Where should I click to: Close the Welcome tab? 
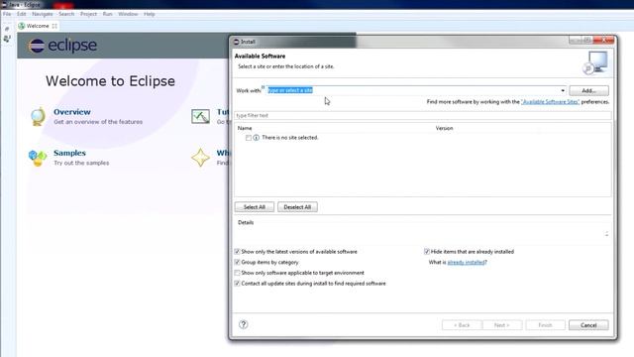pos(54,26)
